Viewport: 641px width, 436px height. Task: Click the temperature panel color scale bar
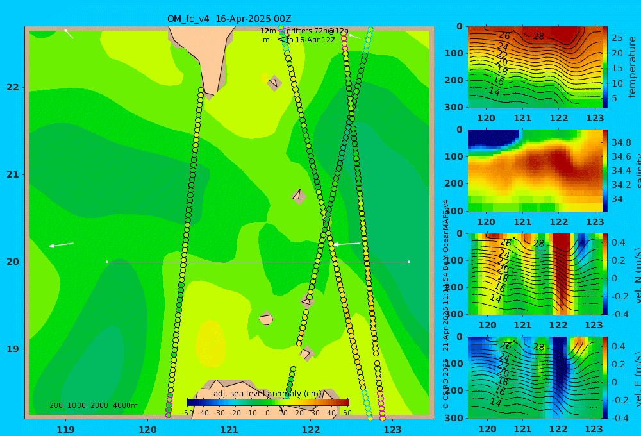coord(604,67)
